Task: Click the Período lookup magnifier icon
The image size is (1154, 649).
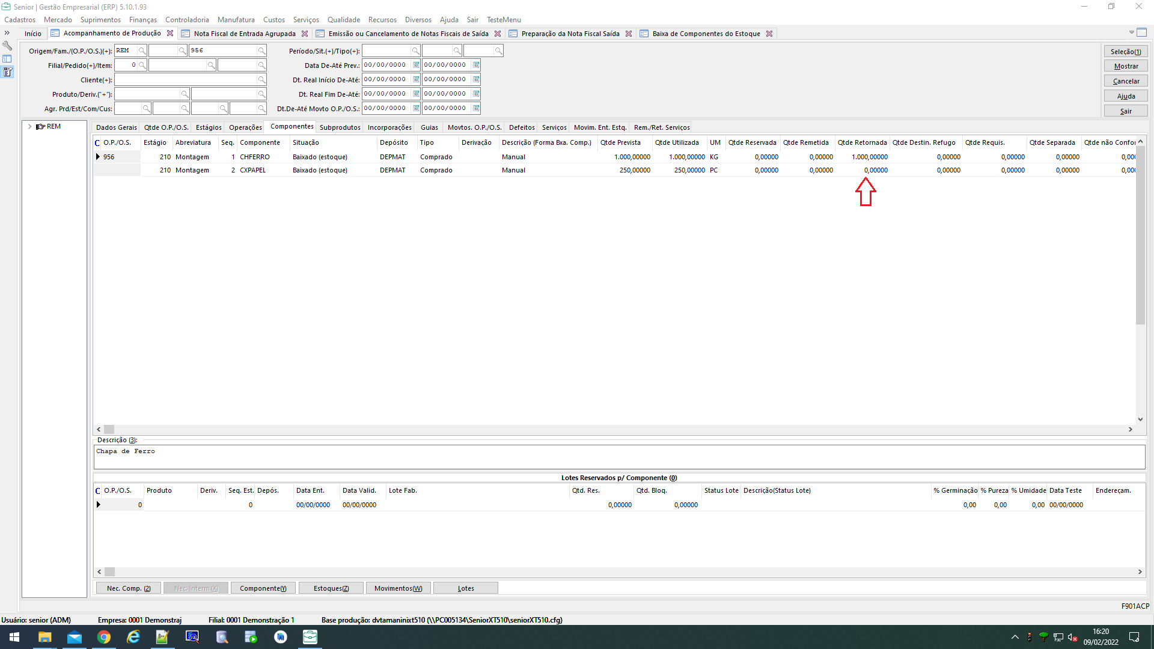Action: coord(415,51)
